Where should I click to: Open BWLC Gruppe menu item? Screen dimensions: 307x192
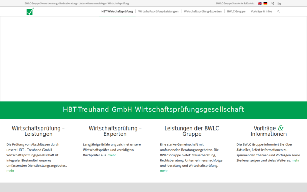pos(236,11)
